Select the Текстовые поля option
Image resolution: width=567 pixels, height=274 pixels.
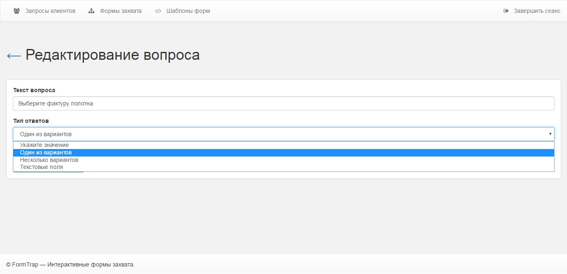pyautogui.click(x=42, y=167)
